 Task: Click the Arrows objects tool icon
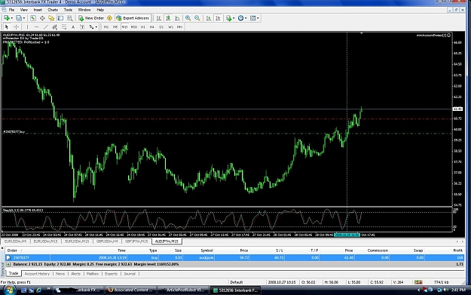pos(91,27)
